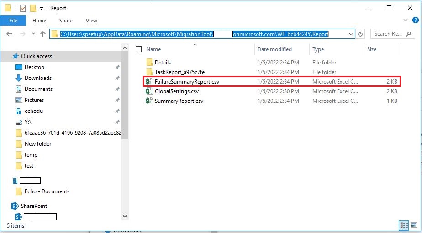Sort files by the Size column
422x233 pixels.
click(372, 49)
